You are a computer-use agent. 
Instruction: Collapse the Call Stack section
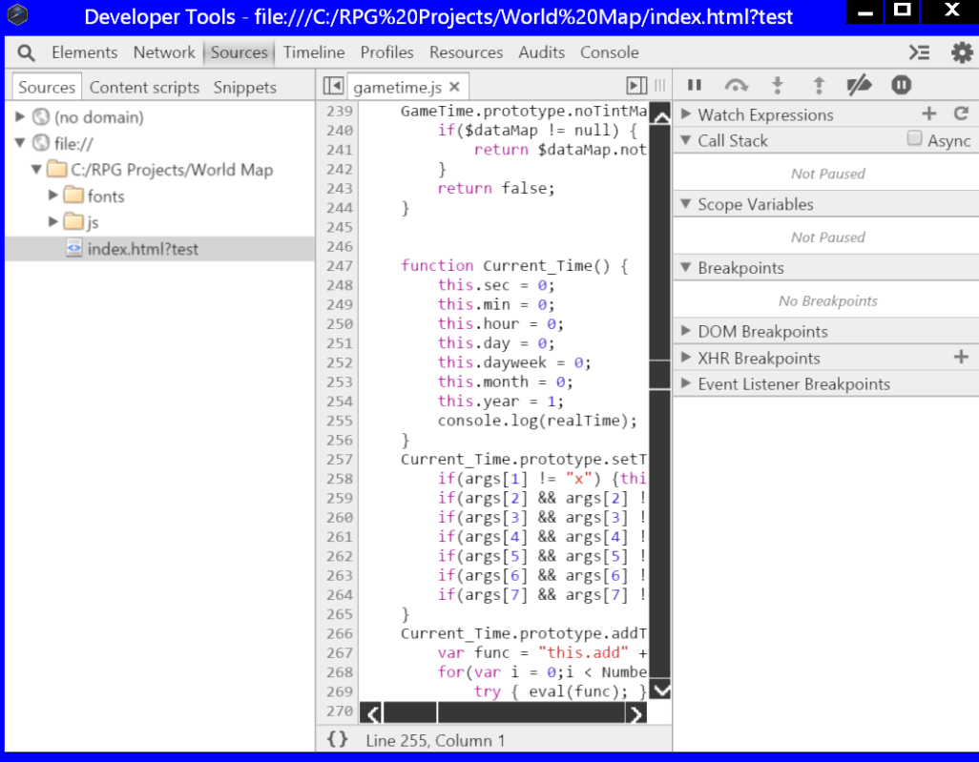click(x=685, y=140)
